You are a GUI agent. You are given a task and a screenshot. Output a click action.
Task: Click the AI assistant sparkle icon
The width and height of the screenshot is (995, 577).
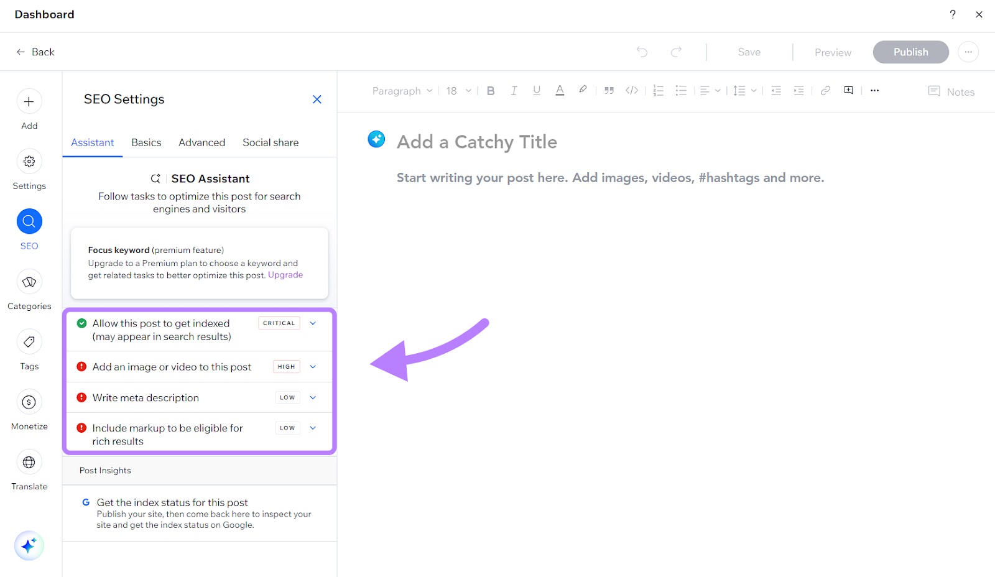click(29, 545)
